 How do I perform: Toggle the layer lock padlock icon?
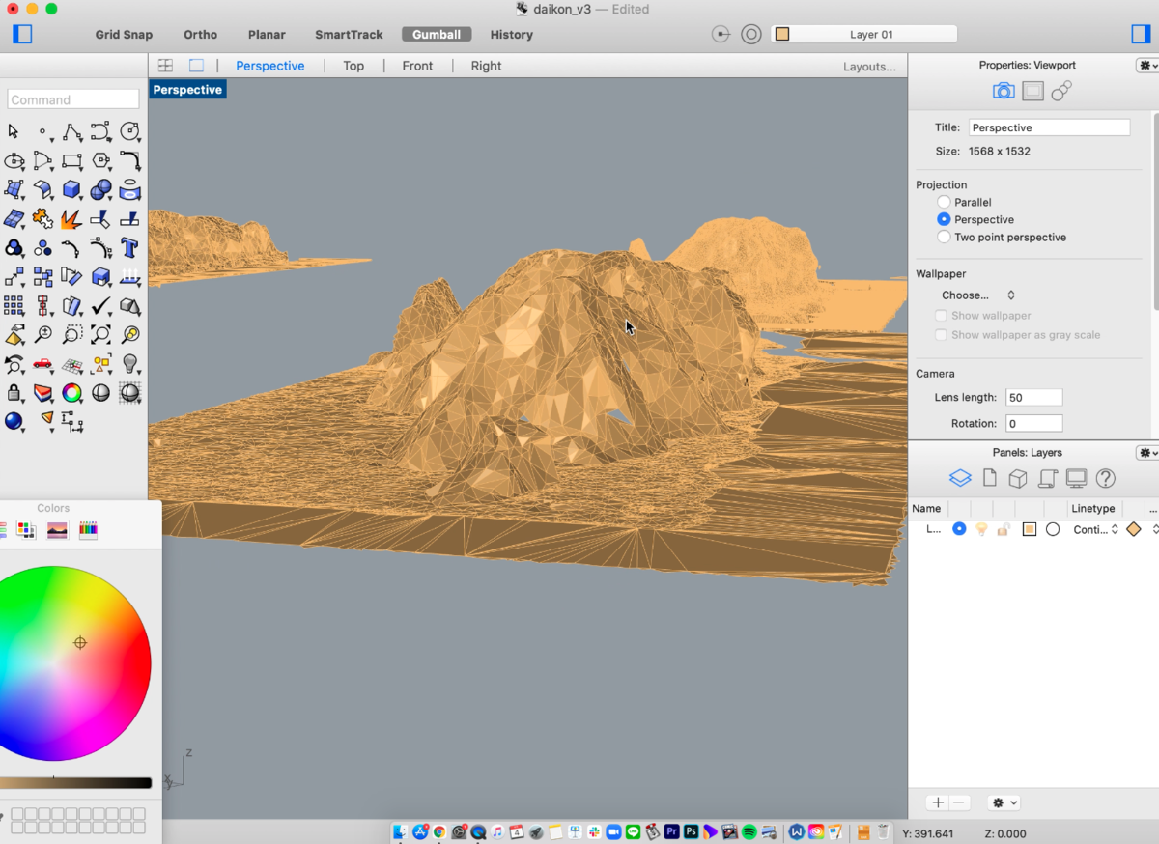click(1004, 529)
